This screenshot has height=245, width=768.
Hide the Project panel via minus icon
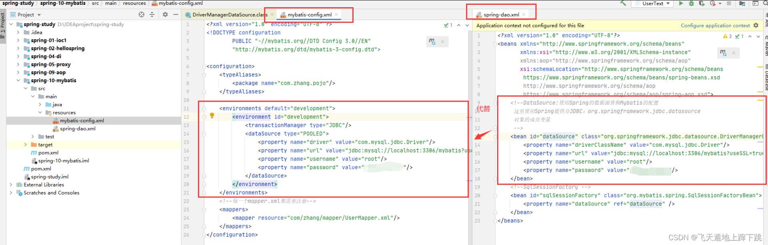[176, 14]
